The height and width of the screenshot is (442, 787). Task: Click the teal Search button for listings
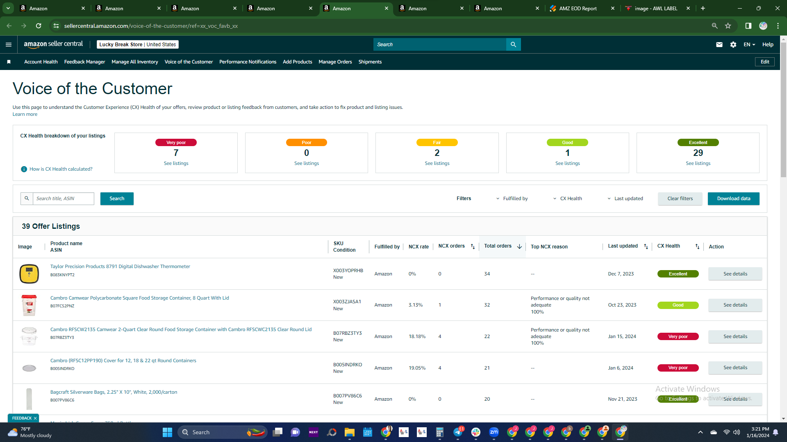click(117, 198)
